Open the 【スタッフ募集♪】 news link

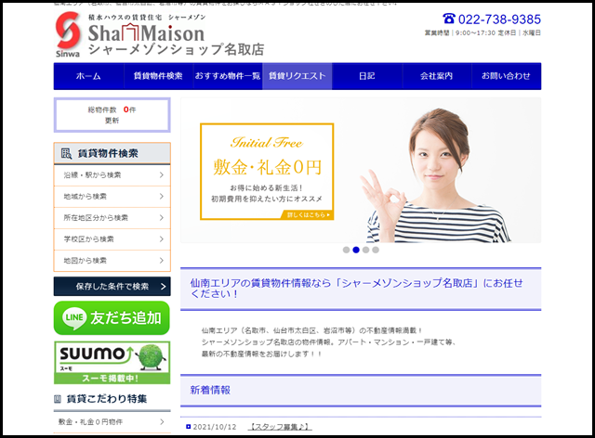pos(280,427)
